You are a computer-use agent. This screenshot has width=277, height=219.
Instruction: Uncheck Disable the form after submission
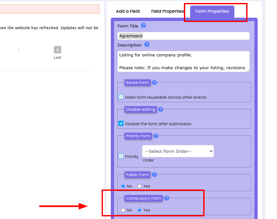tap(121, 124)
